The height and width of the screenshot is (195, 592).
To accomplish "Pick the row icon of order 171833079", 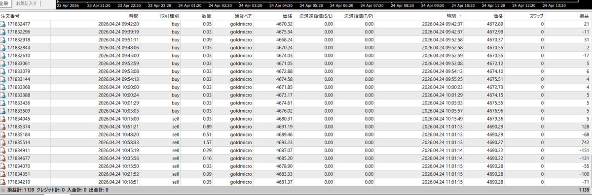I will 3,71.
